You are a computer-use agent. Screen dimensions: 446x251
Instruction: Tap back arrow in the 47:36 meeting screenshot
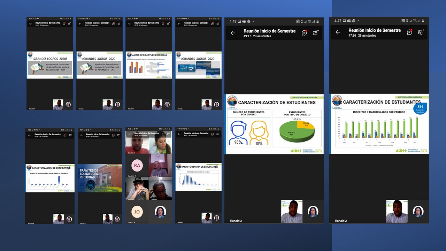coord(338,32)
